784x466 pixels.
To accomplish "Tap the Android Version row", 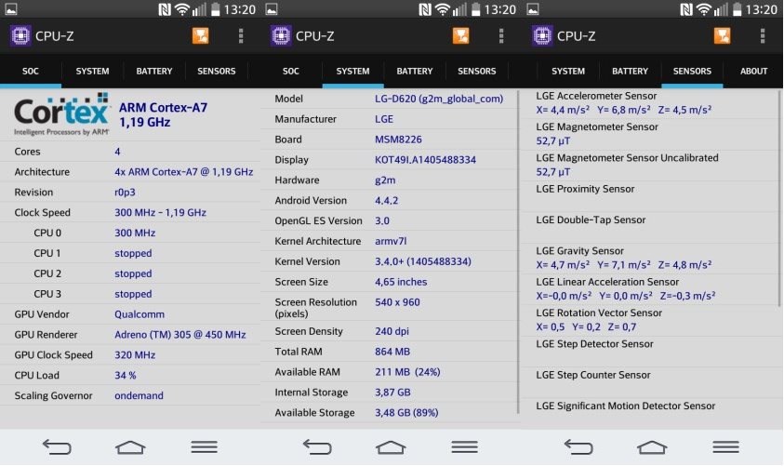I will click(x=391, y=201).
